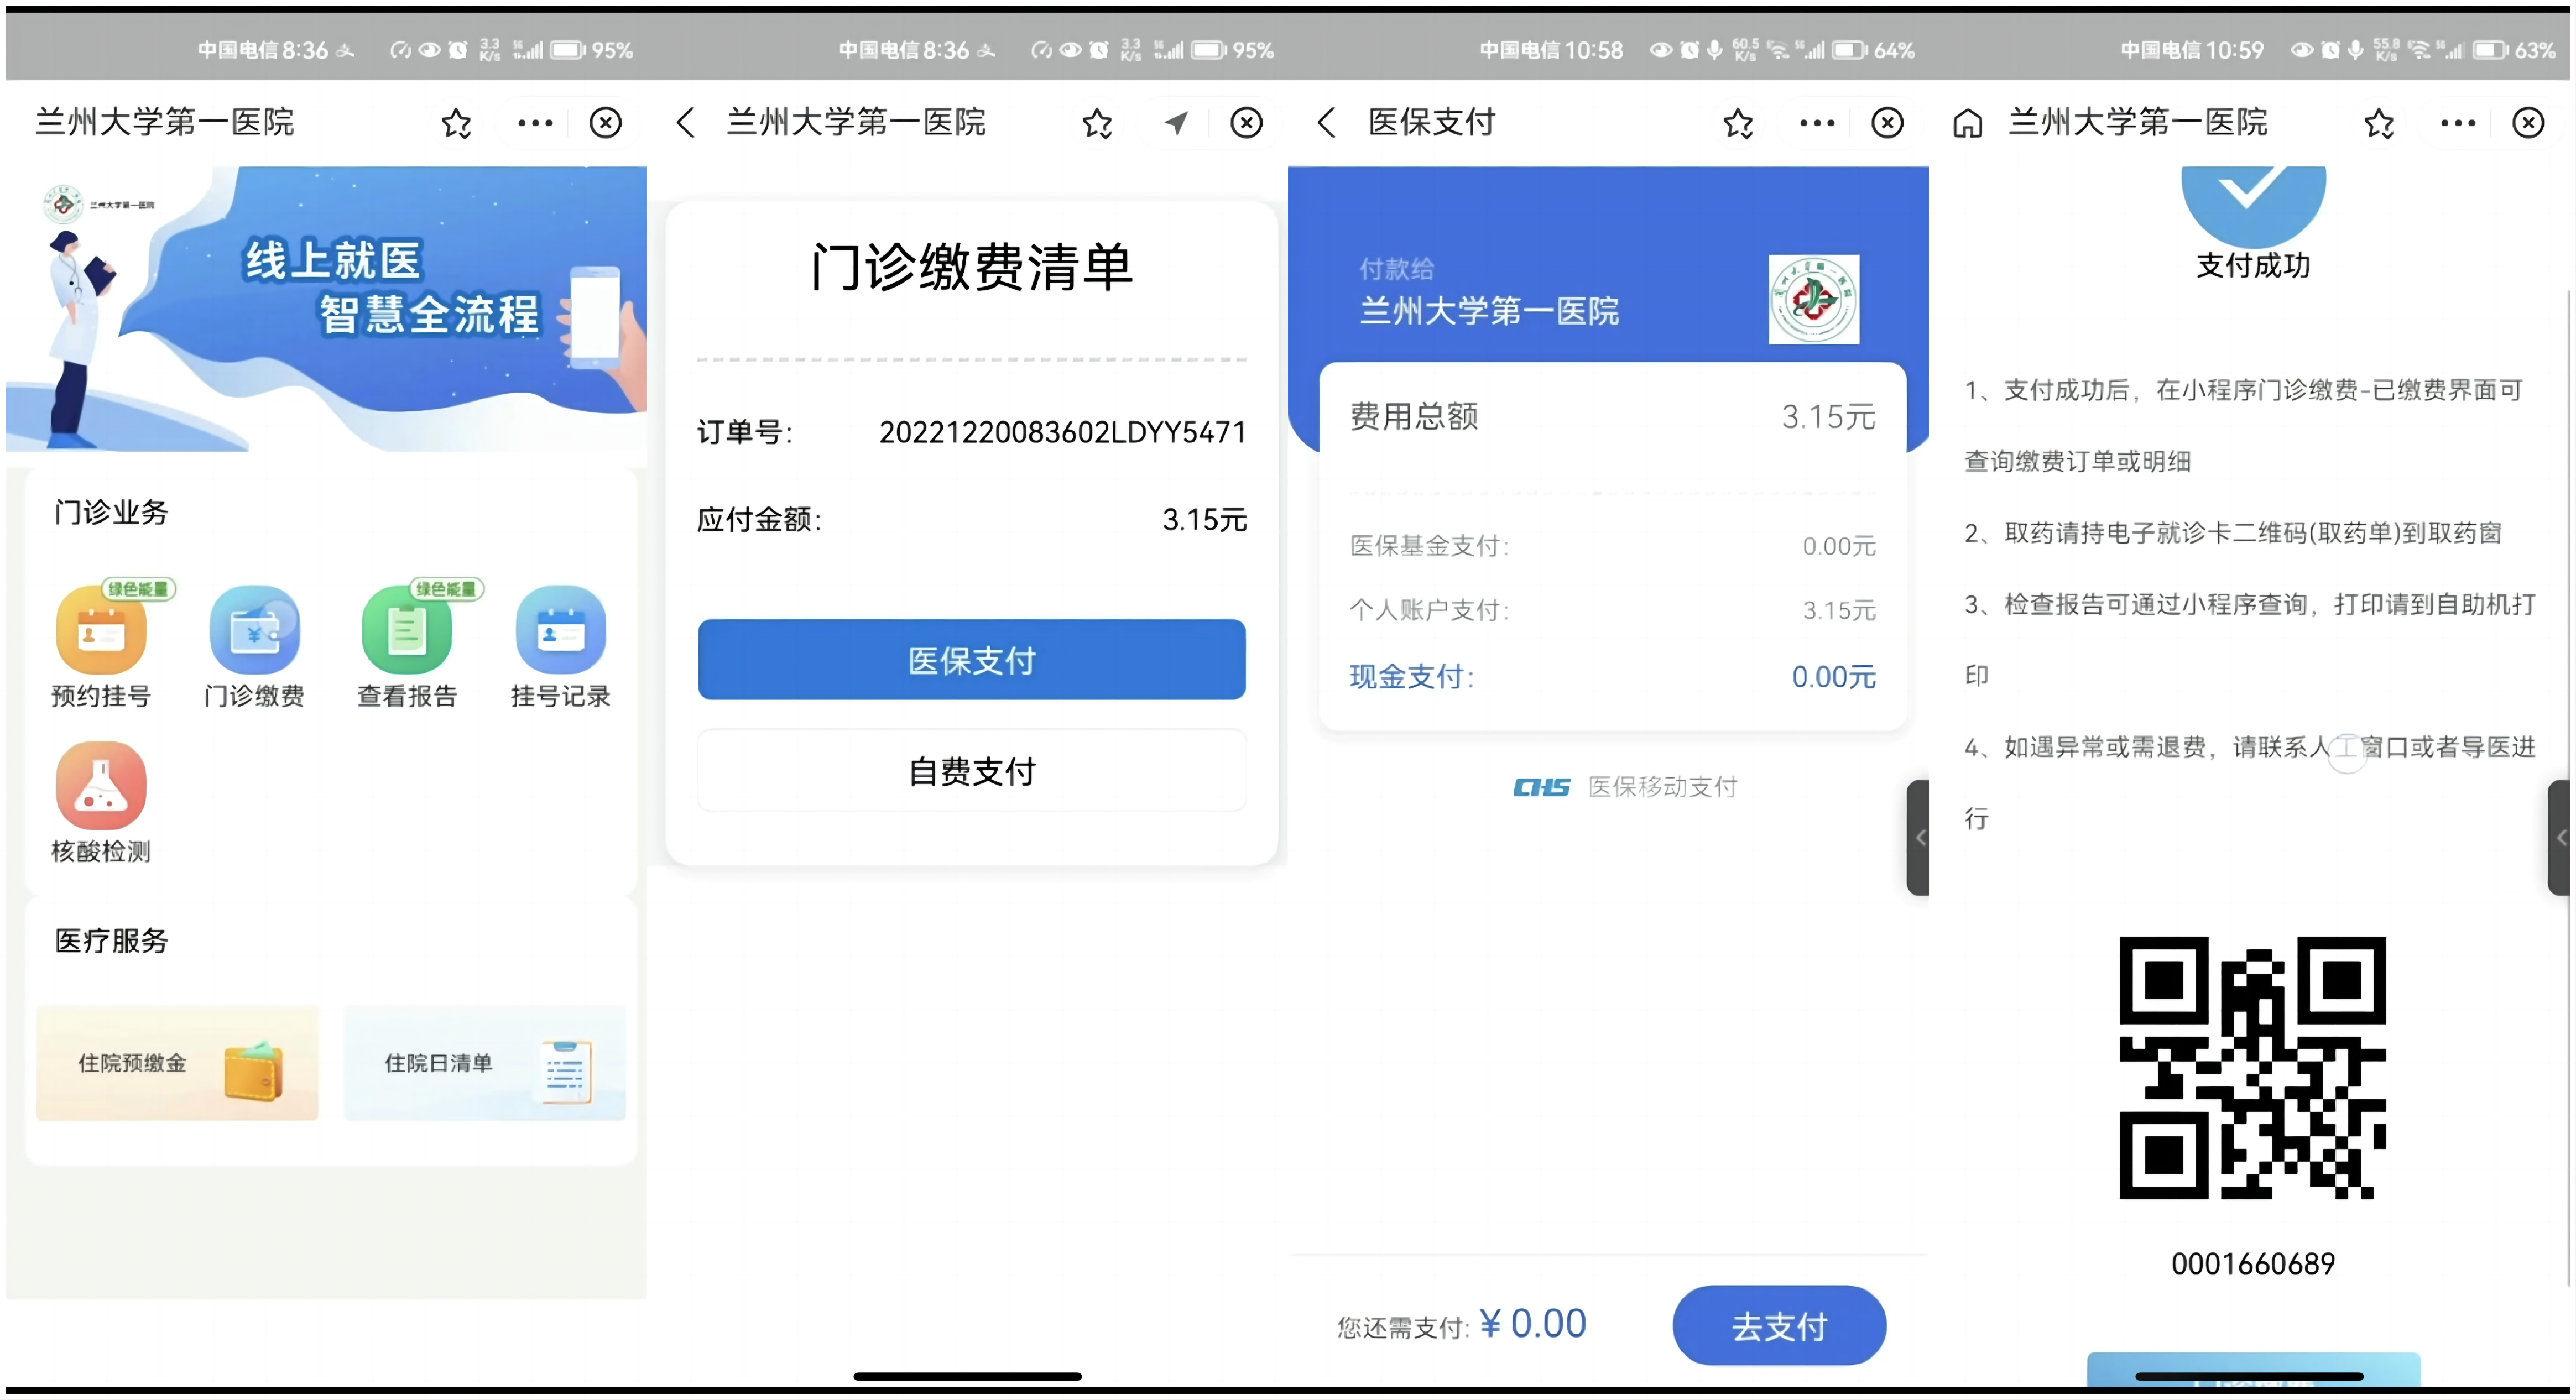Tap 您还需支付 ¥0.00 amount
Image resolution: width=2576 pixels, height=1400 pixels.
pyautogui.click(x=1533, y=1324)
